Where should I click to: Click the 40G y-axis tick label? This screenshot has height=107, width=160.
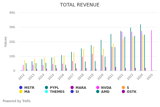click(12, 13)
